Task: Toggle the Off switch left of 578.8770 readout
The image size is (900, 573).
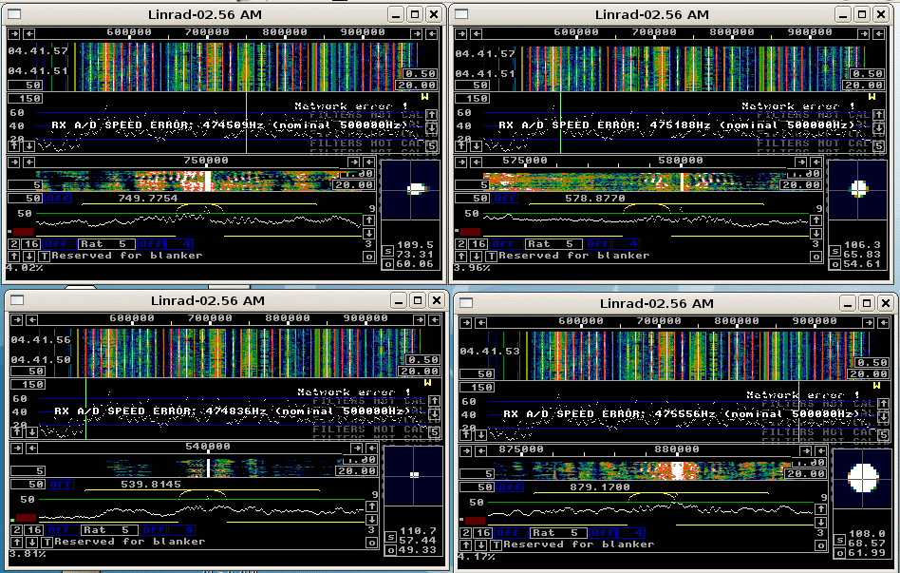Action: click(504, 199)
